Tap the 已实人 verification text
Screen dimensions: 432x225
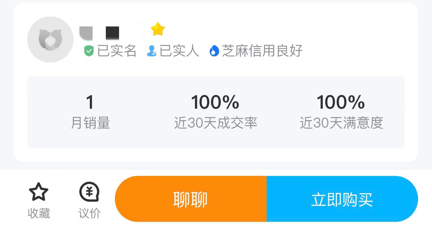click(179, 51)
